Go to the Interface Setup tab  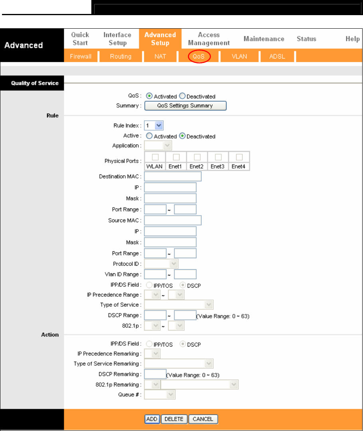117,39
